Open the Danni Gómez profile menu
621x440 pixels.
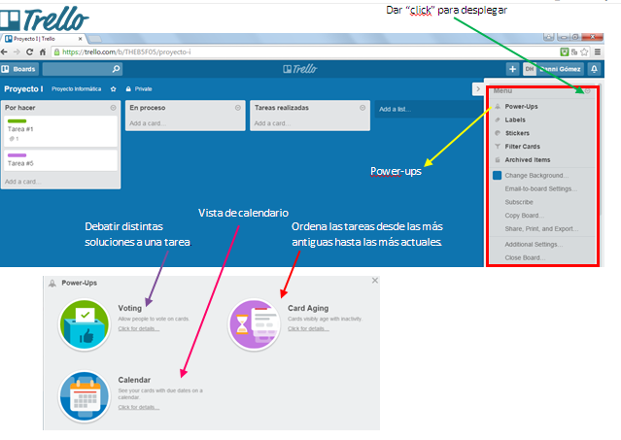(553, 69)
